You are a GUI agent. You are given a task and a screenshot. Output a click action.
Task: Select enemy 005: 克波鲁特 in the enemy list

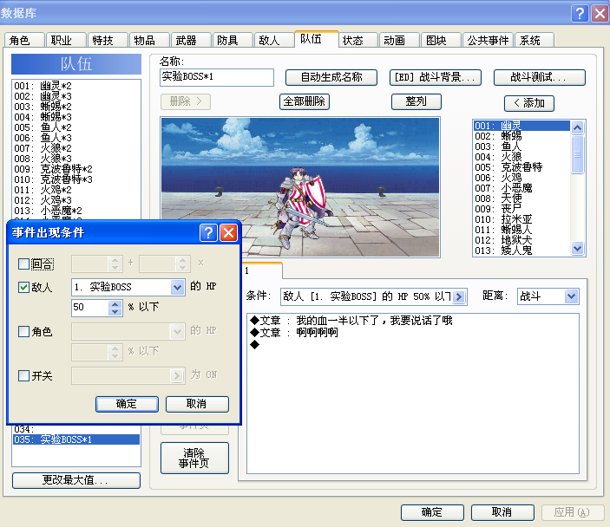(521, 167)
